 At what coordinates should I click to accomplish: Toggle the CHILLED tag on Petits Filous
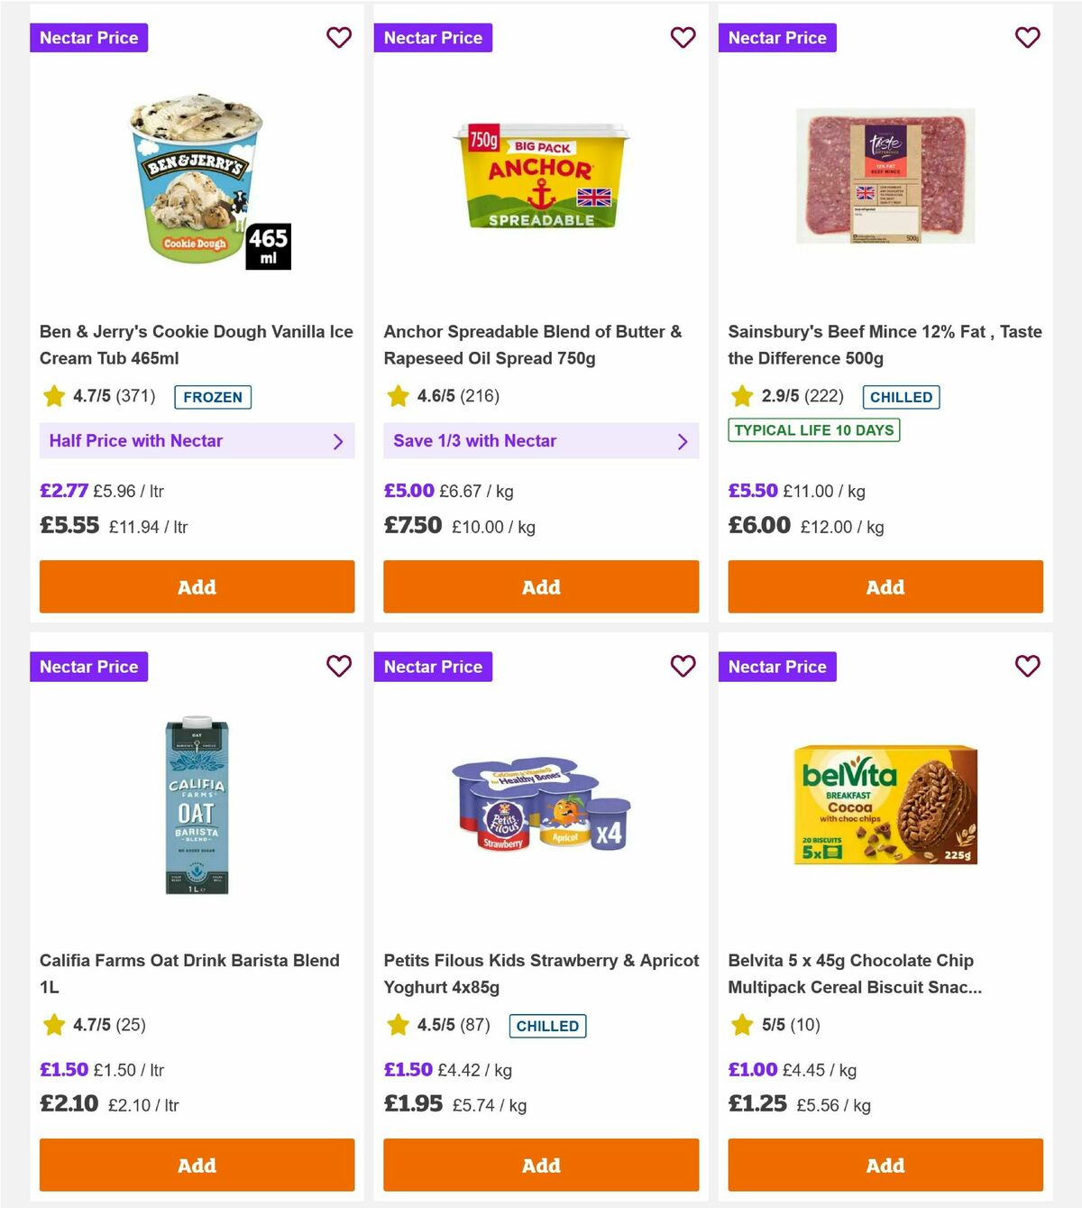547,1026
